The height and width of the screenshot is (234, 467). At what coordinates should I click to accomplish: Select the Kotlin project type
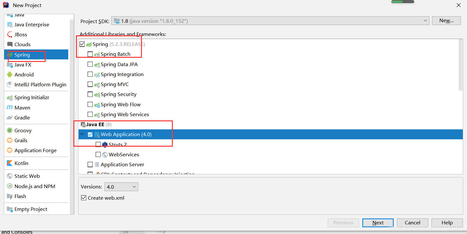36,163
